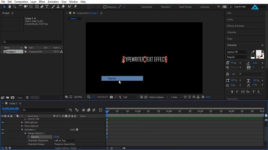Toggle All Caps in Character panel
Screen dimensions: 268x150
click(243, 92)
